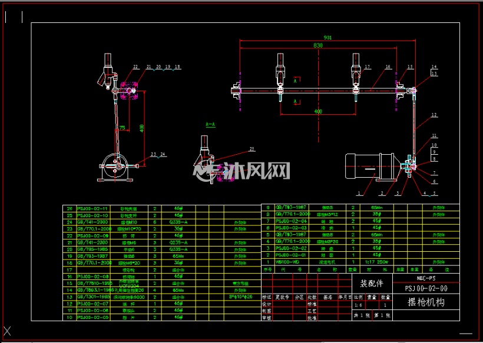
Task: Click the WB100-WD motor code
Action: click(x=287, y=262)
